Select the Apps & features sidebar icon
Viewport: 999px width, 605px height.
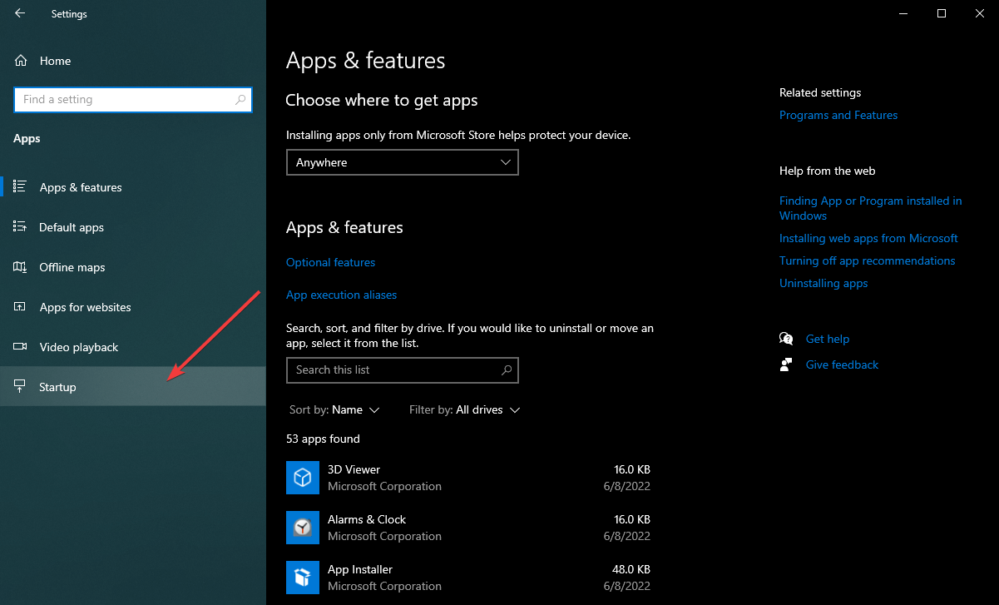[21, 187]
